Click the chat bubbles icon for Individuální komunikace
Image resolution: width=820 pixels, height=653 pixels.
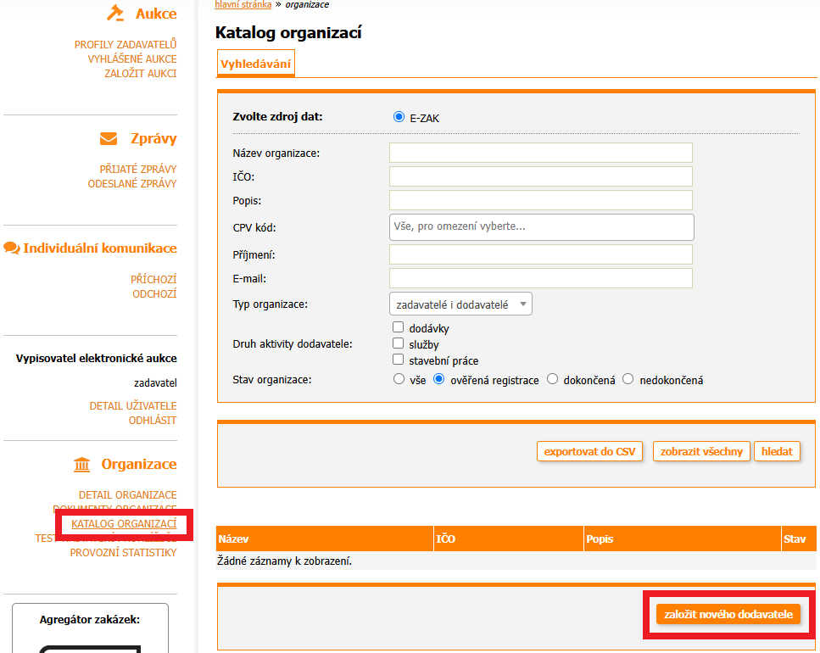click(x=12, y=248)
